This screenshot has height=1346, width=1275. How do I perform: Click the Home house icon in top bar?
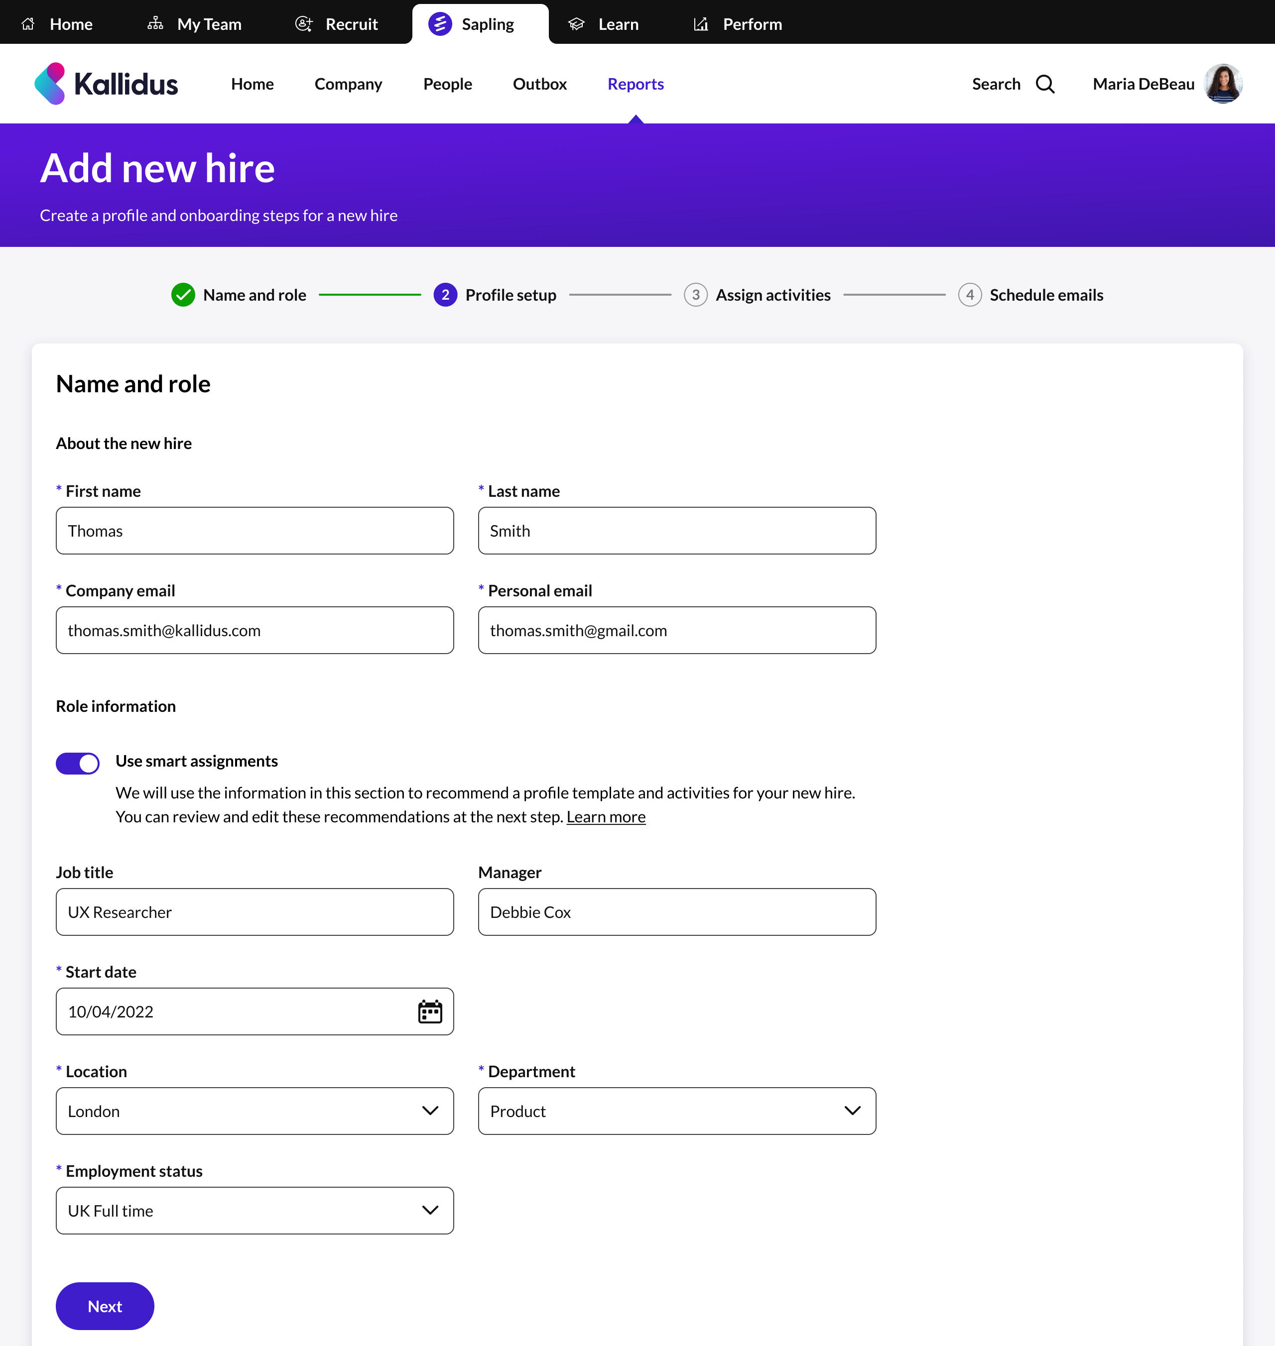(28, 24)
